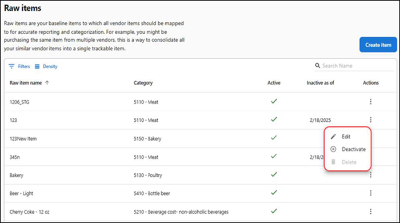This screenshot has height=223, width=400.
Task: Open actions menu for Cherry Coke row
Action: [370, 211]
